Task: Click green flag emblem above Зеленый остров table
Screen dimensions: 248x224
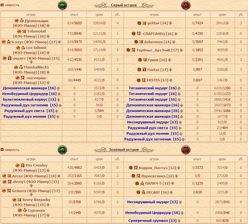Action: click(63, 150)
